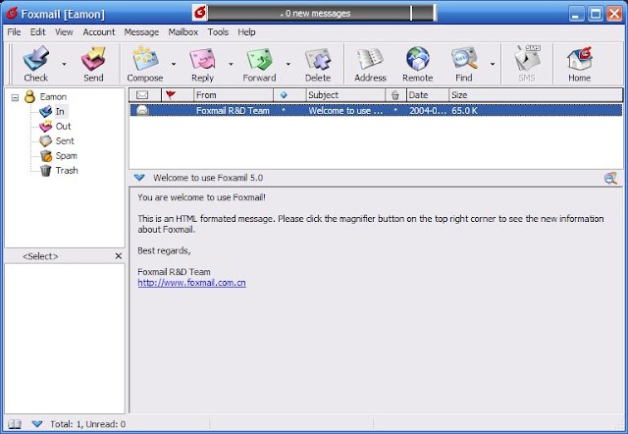Close the <Select> side panel
This screenshot has height=434, width=628.
(x=119, y=255)
